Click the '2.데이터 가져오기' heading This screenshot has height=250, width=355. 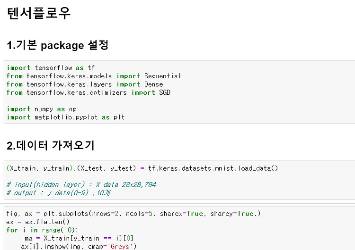pyautogui.click(x=51, y=145)
